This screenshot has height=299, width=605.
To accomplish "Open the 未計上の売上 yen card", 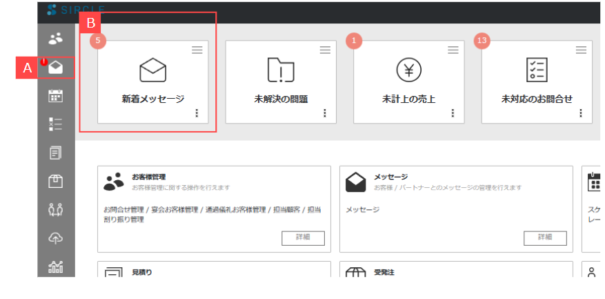I will (408, 81).
